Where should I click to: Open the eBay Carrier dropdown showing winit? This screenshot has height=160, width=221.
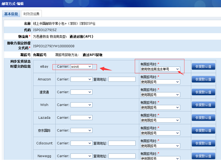point(81,67)
